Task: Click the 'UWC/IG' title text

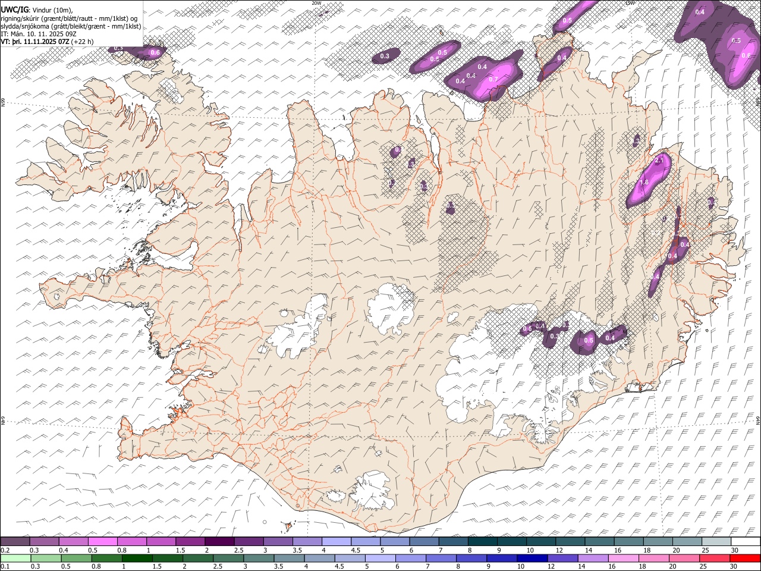Action: [14, 10]
